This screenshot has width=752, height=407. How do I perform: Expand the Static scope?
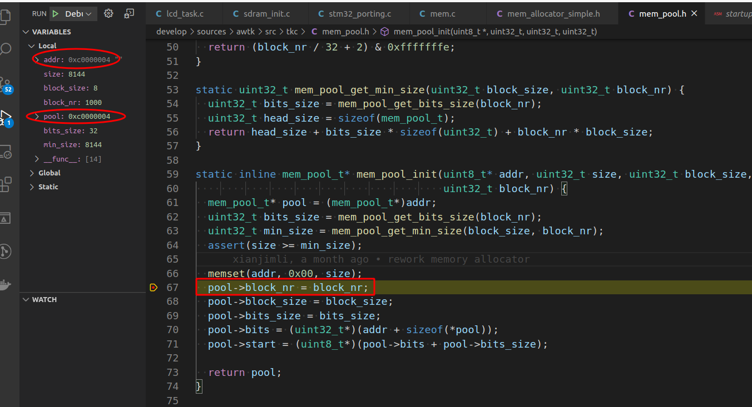32,187
